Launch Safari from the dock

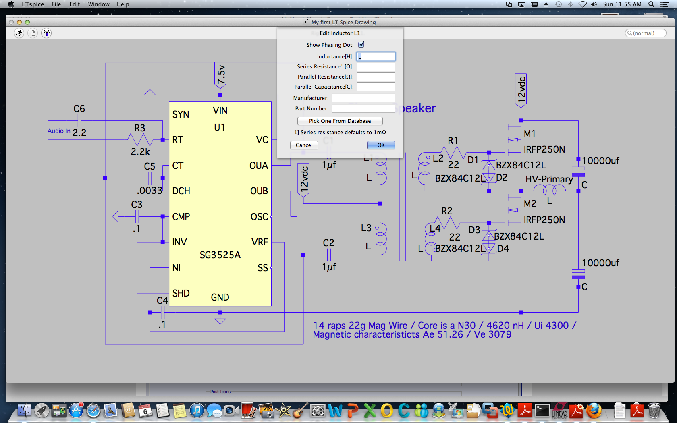(x=93, y=411)
